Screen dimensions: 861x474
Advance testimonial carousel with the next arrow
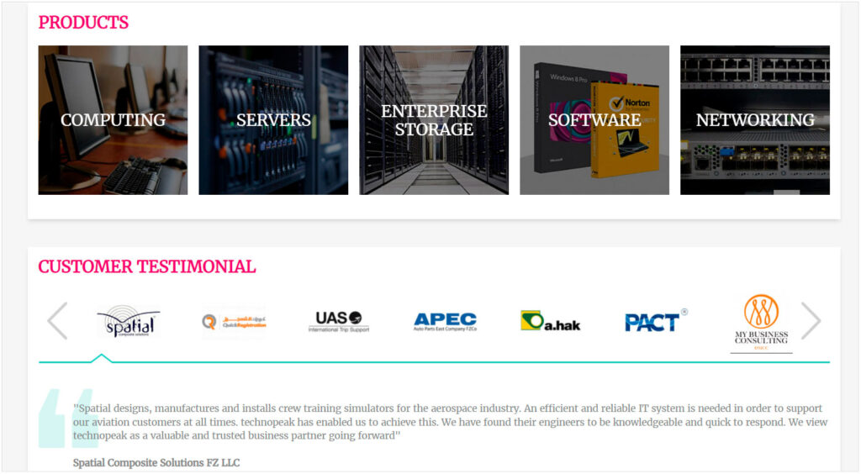[x=811, y=321]
